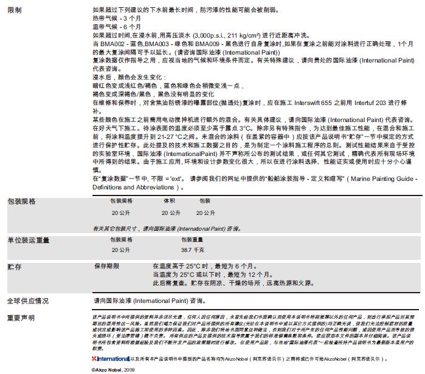Click the 包装规格 section heading
This screenshot has width=425, height=374.
[x=21, y=202]
